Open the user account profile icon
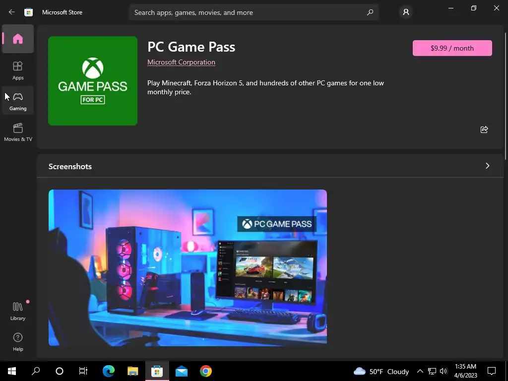 406,12
